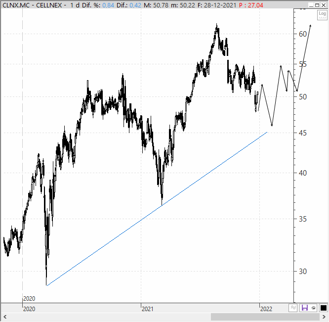Click the m: 50,22 minimum value
Image resolution: width=329 pixels, height=322 pixels.
point(183,5)
